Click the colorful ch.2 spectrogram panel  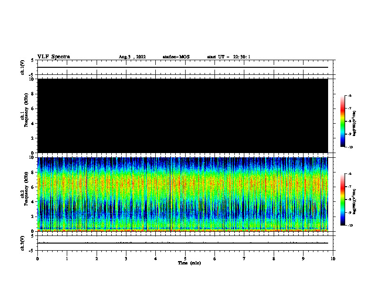[183, 194]
